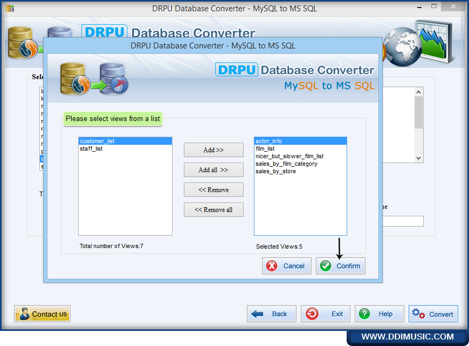Click the red X icon on Cancel

coord(272,266)
